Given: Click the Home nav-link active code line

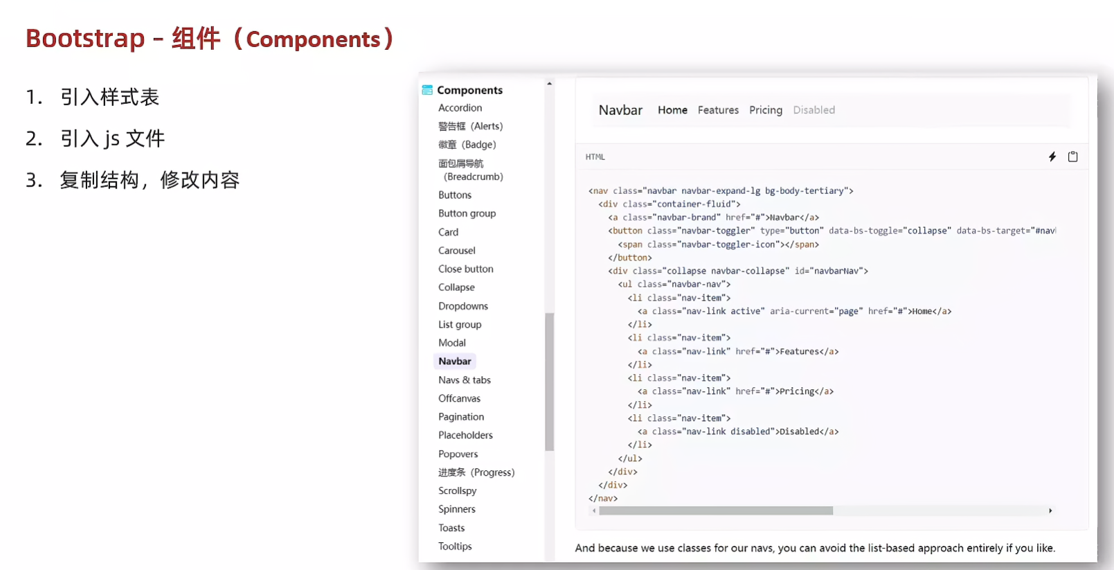Looking at the screenshot, I should pos(794,311).
